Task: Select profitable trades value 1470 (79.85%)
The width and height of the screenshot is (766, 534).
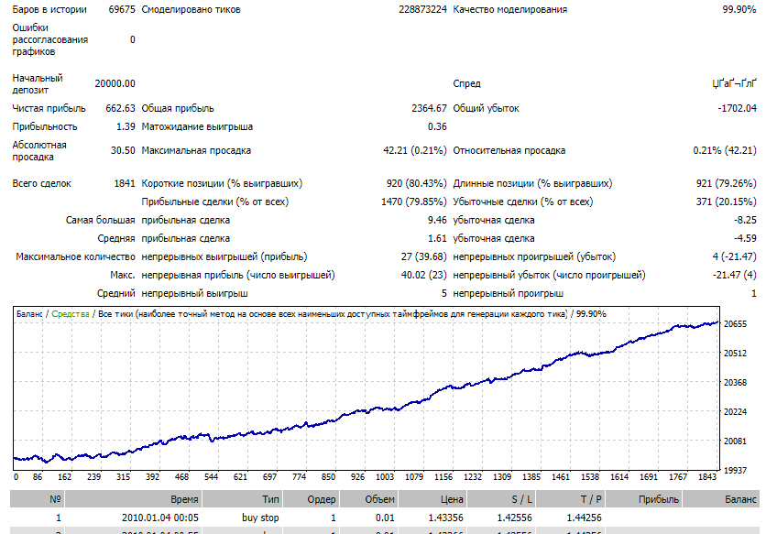Action: 414,202
